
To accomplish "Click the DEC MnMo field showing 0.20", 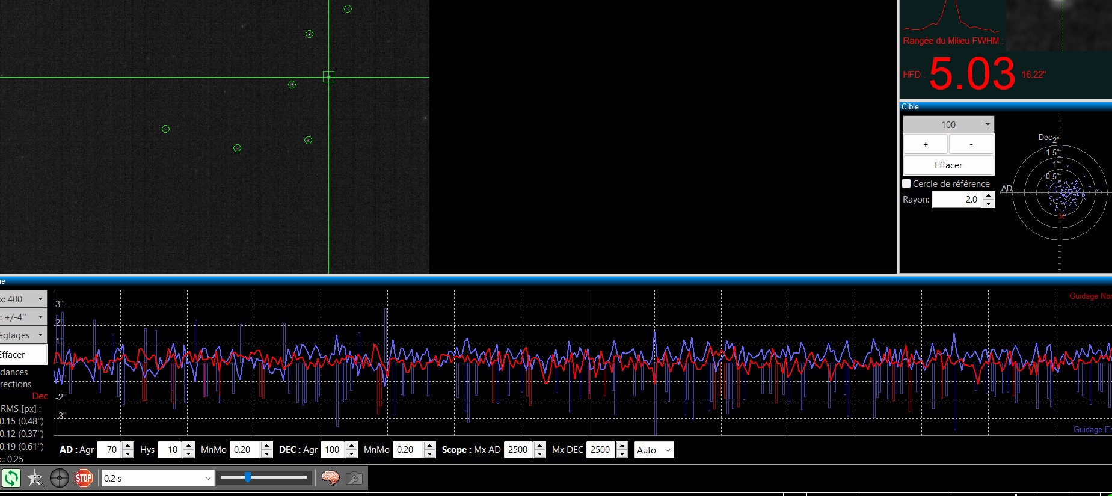I will tap(408, 450).
